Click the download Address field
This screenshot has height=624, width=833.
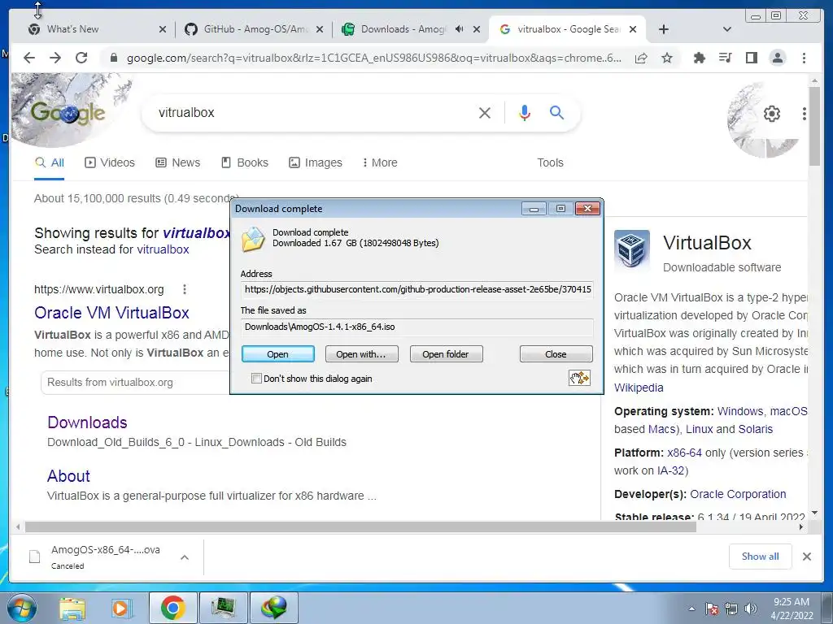click(x=417, y=289)
